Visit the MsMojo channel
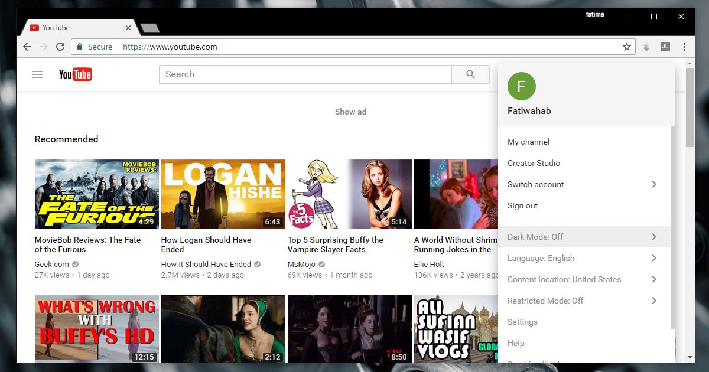The width and height of the screenshot is (709, 372). click(x=302, y=265)
